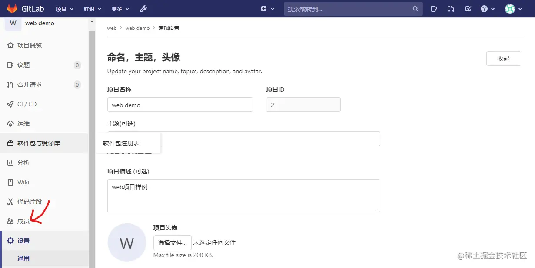Click the Wiki book icon
This screenshot has height=268, width=535.
[x=10, y=182]
